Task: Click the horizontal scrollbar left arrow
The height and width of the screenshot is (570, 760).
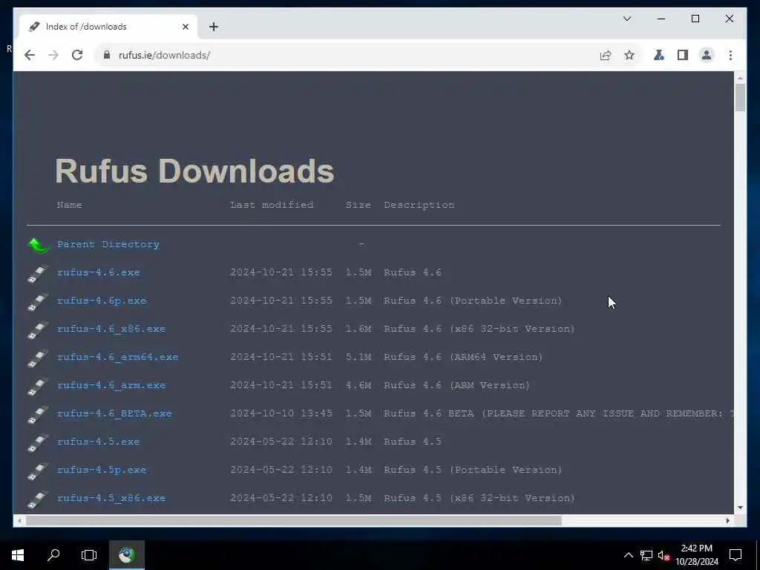Action: [x=19, y=520]
